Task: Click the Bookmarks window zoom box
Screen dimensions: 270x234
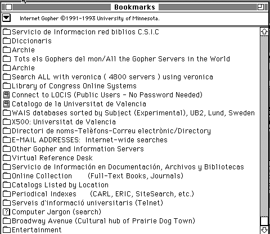Action: point(260,7)
